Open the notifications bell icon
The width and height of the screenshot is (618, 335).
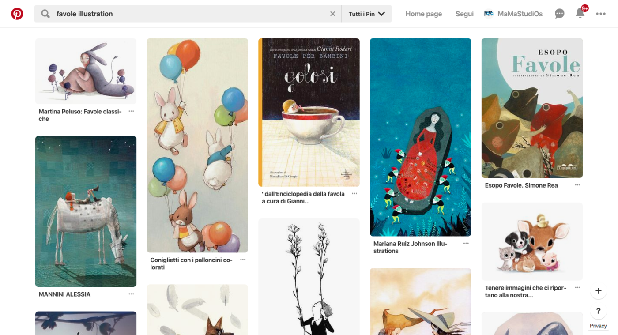point(580,13)
